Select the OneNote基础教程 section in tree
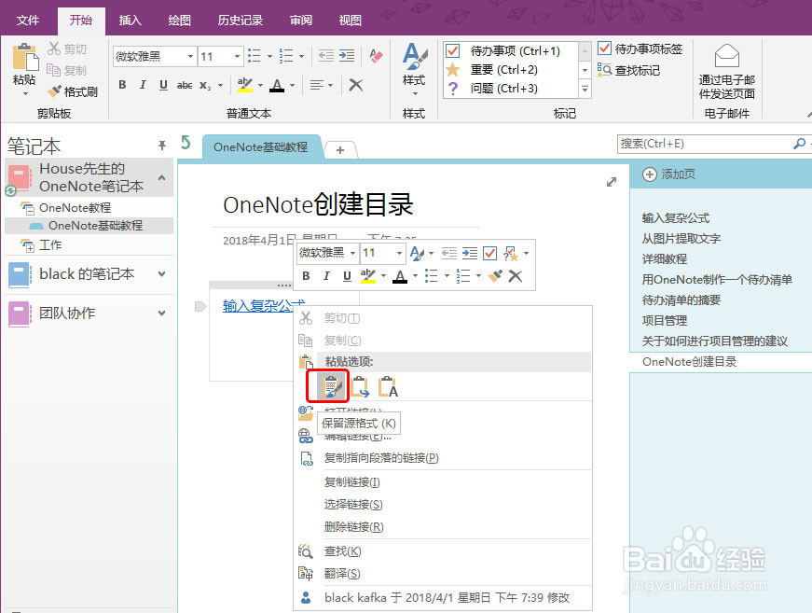 point(89,226)
